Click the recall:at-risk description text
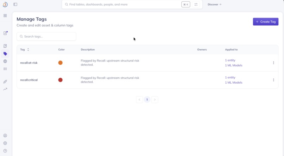Viewport: 284px width, 156px height. (110, 63)
